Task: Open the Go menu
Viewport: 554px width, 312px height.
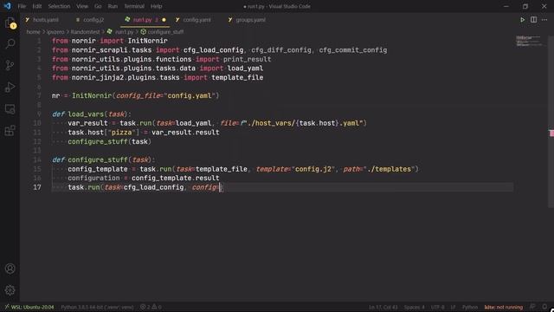Action: [98, 6]
